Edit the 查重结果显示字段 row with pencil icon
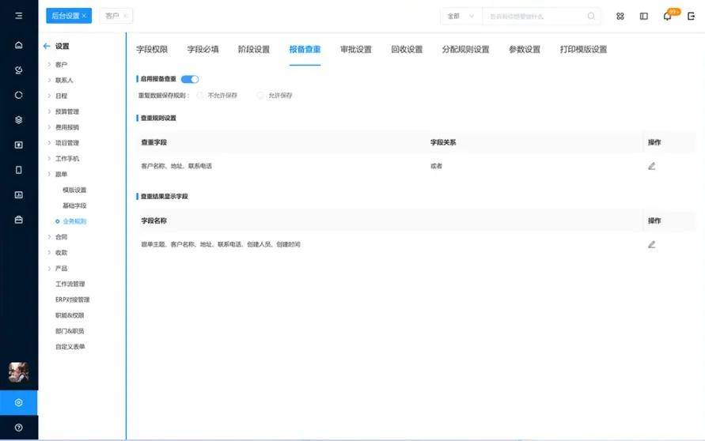This screenshot has height=441, width=705. click(x=651, y=244)
